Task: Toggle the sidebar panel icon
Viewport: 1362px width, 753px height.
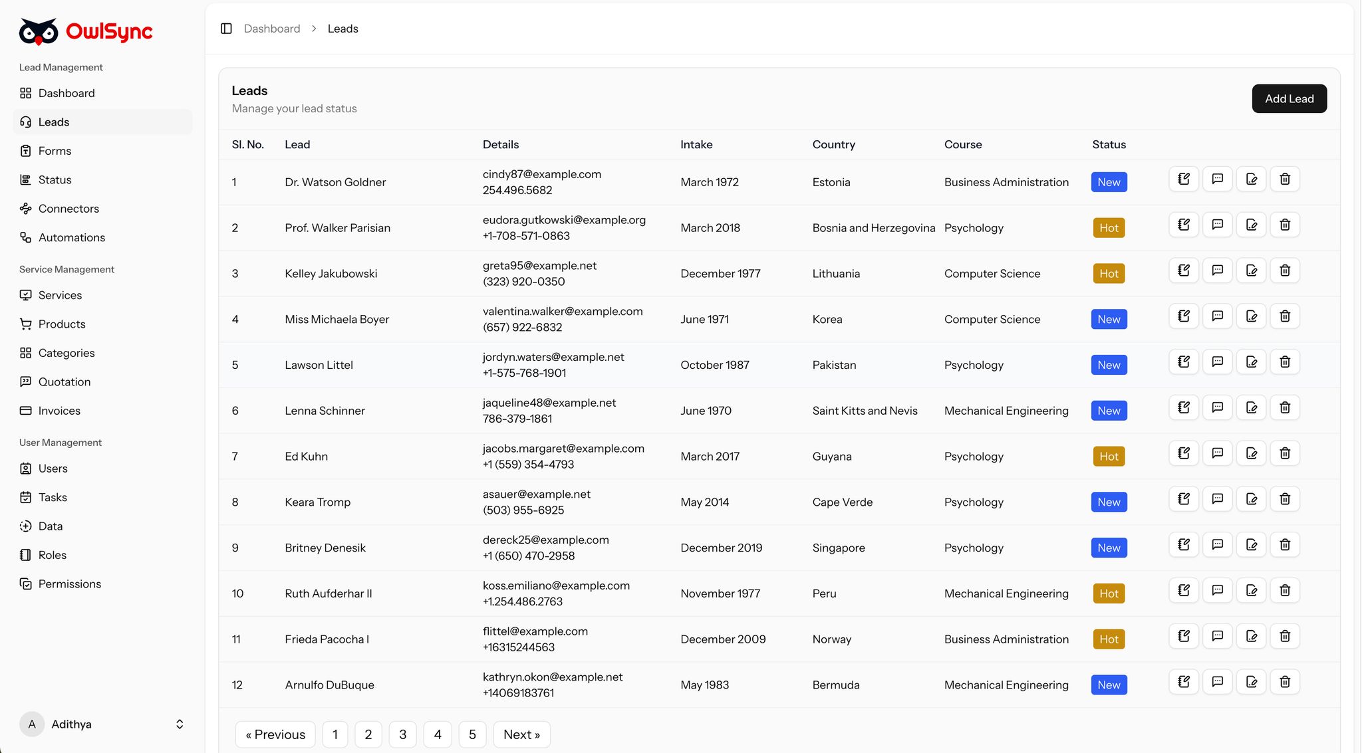Action: [226, 29]
